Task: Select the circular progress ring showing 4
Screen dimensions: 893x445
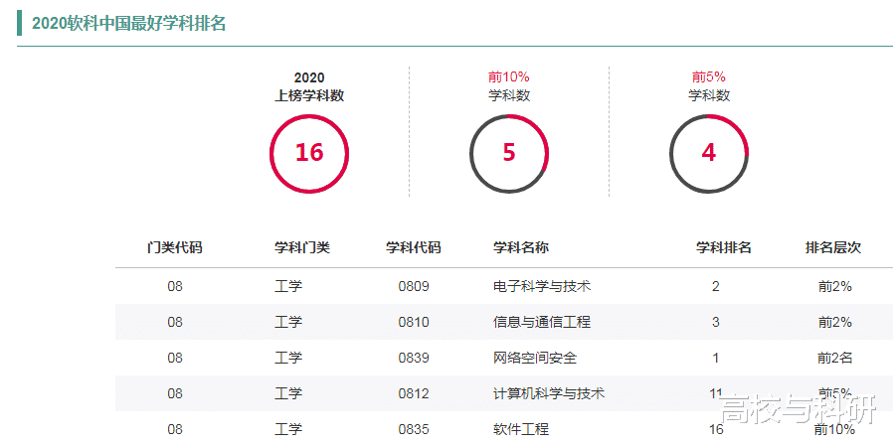Action: pos(709,154)
